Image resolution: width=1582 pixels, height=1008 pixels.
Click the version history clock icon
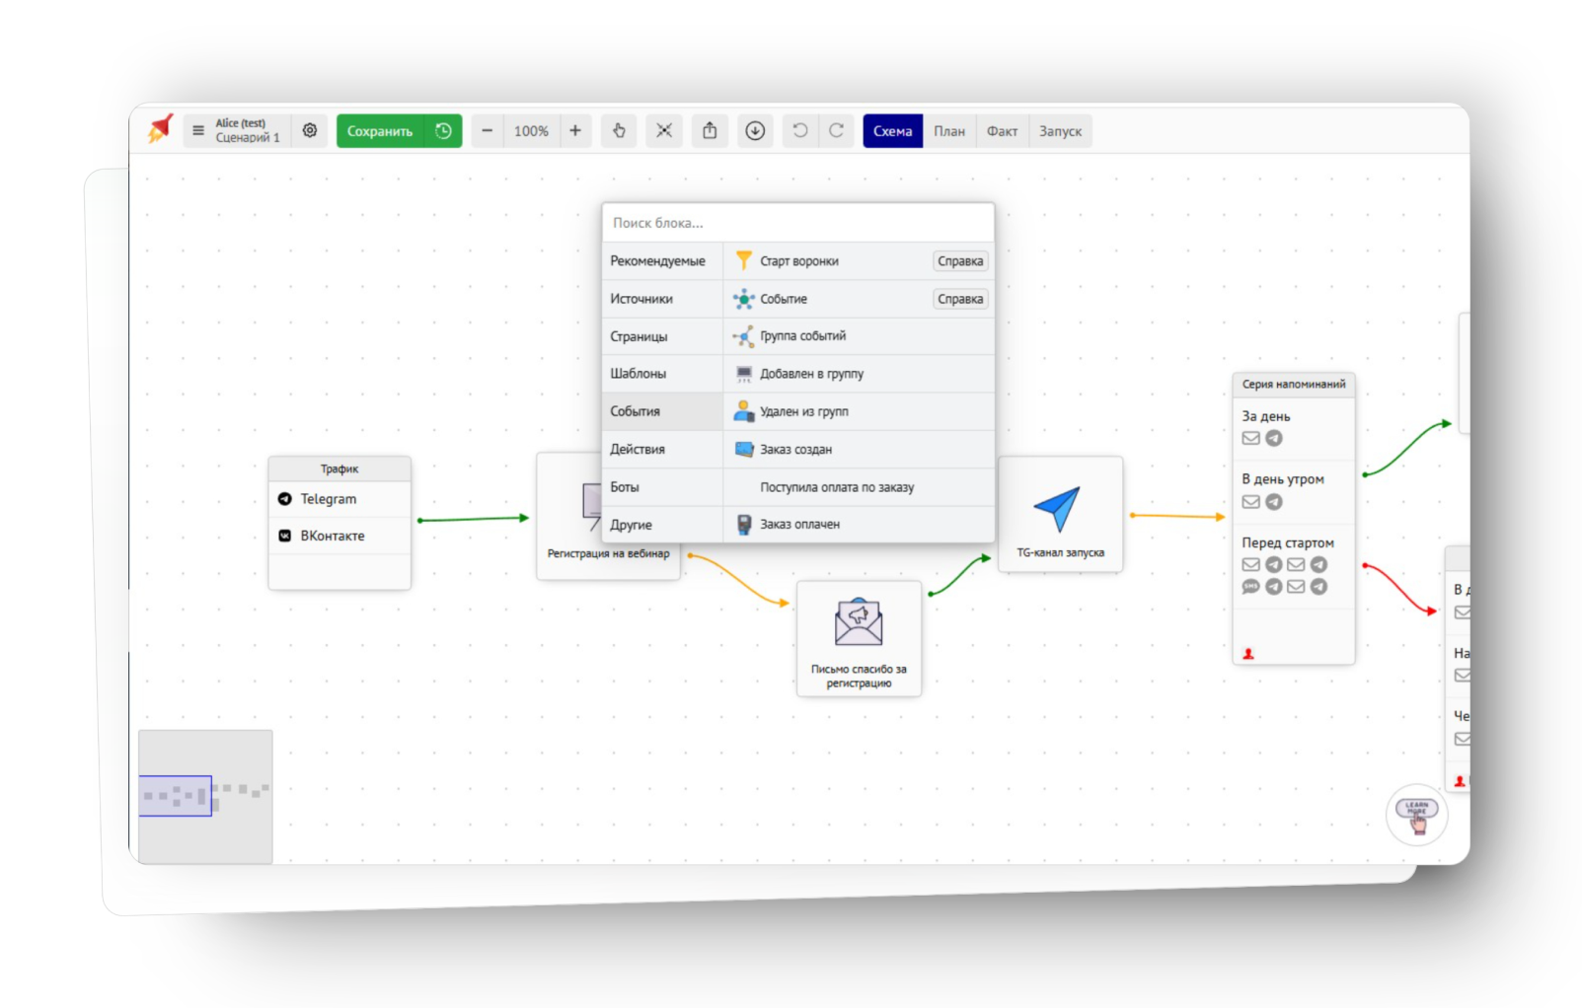pyautogui.click(x=443, y=130)
